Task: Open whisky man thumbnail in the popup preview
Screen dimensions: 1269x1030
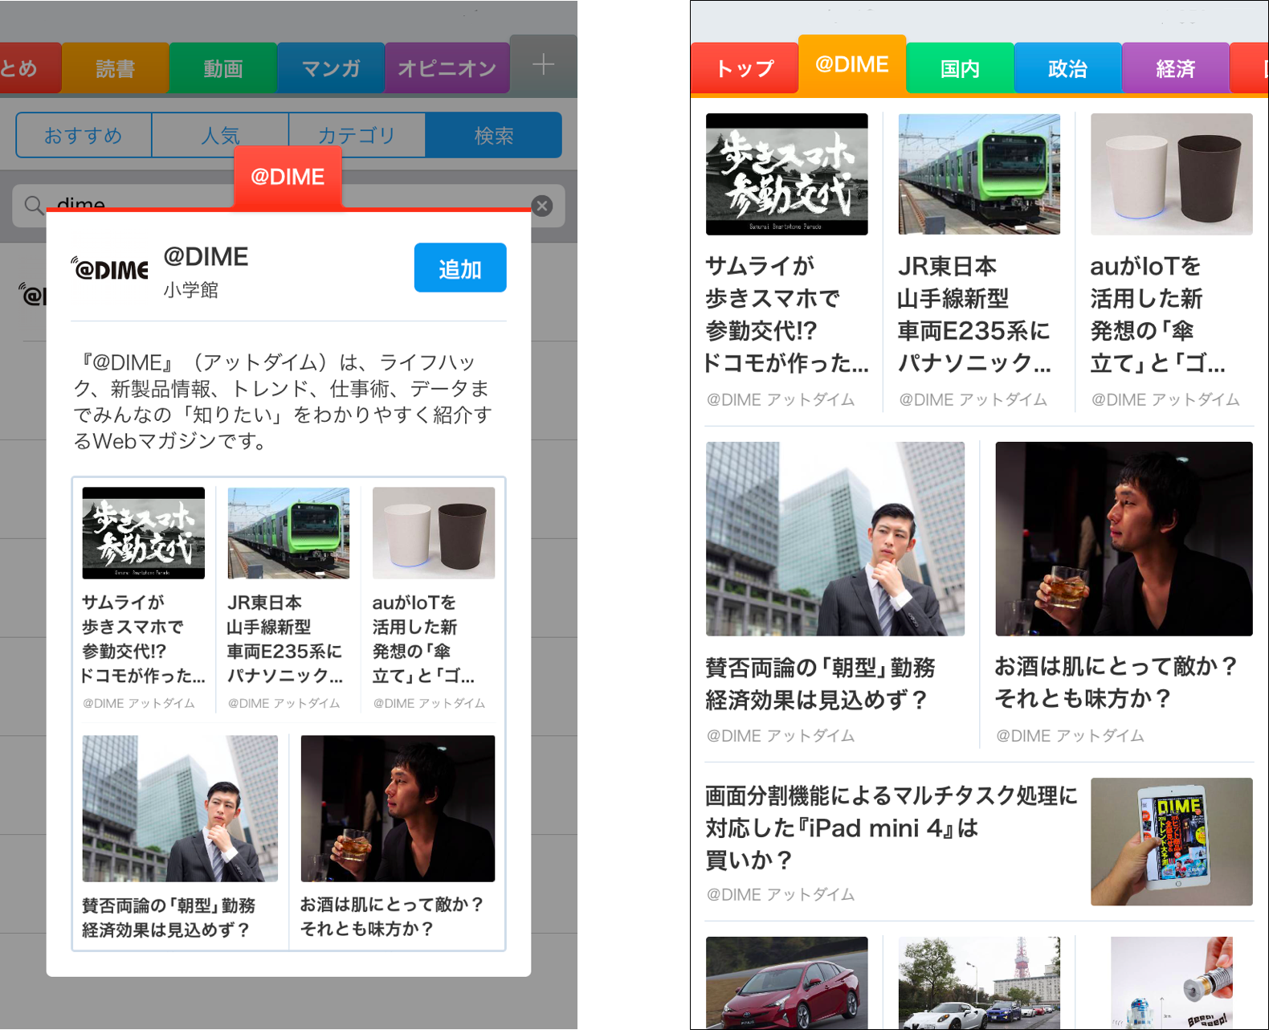Action: 398,808
